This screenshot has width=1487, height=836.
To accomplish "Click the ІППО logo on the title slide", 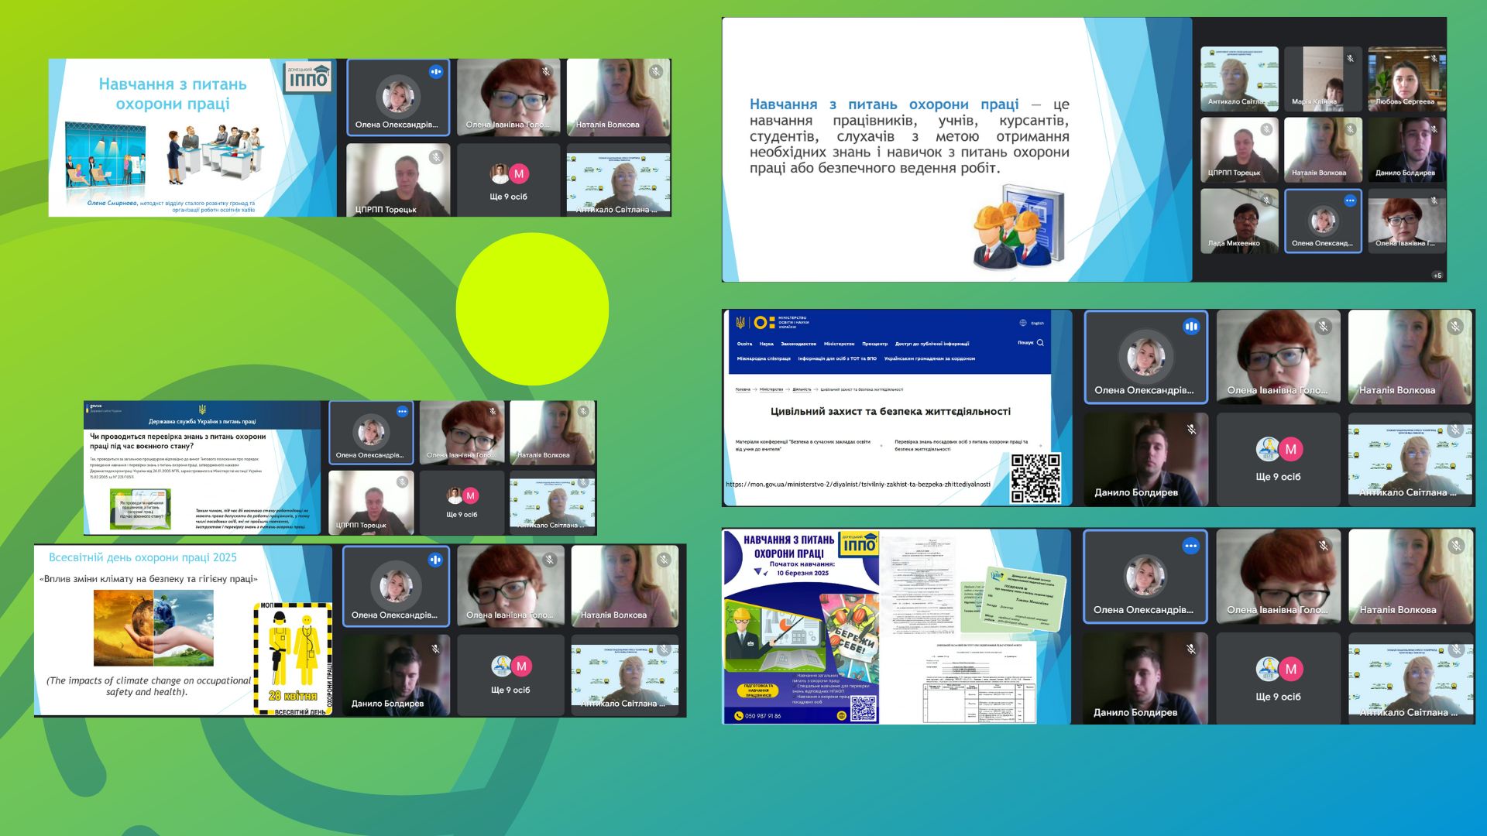I will [307, 77].
